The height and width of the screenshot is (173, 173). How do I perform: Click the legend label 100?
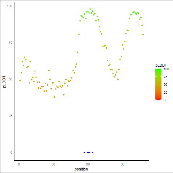(x=166, y=69)
